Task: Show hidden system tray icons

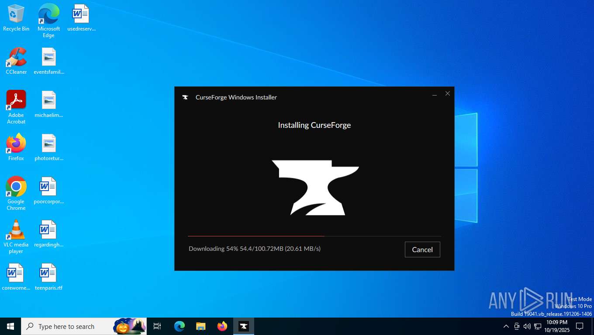Action: tap(506, 326)
